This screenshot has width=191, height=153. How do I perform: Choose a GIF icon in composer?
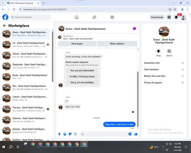76,134
